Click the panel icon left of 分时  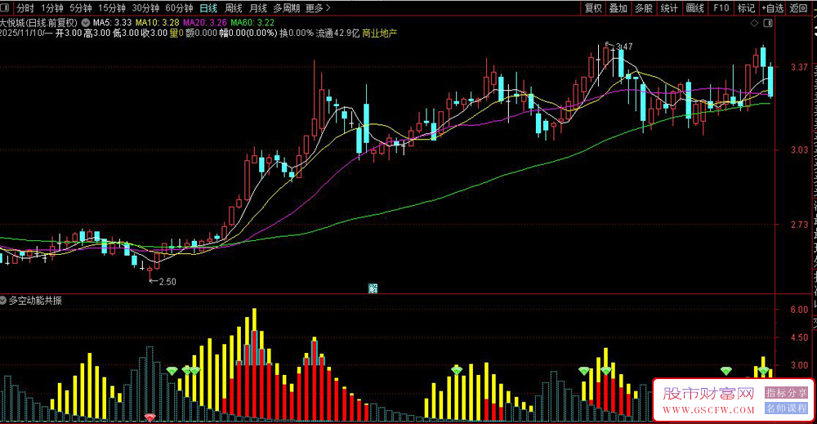5,8
